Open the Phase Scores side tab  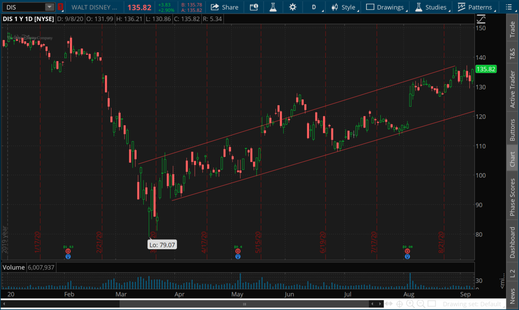(513, 197)
